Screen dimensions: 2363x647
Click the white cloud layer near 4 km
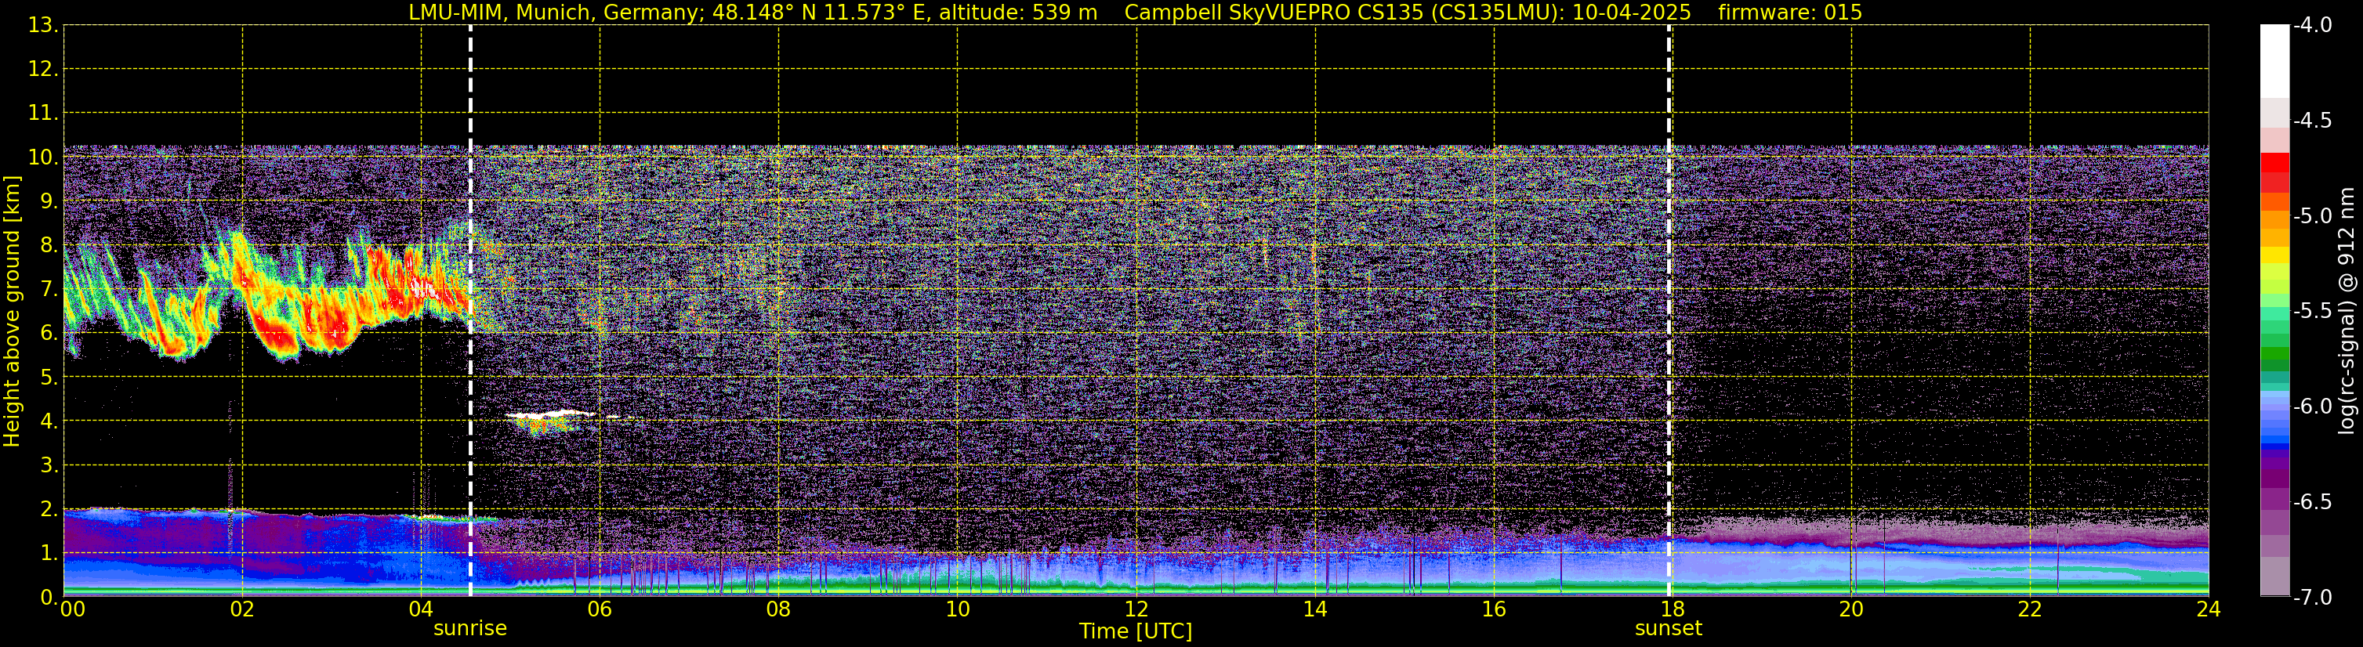click(x=550, y=415)
